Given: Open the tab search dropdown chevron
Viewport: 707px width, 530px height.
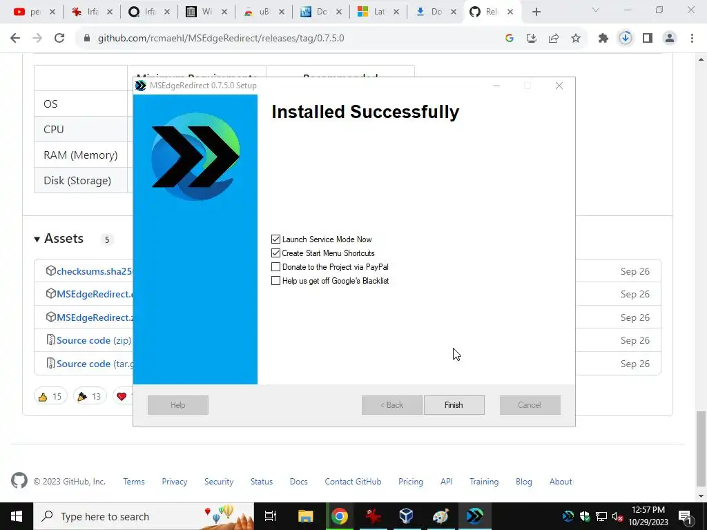Looking at the screenshot, I should [596, 10].
